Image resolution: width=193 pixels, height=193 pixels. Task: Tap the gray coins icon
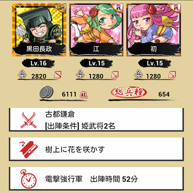(47, 92)
